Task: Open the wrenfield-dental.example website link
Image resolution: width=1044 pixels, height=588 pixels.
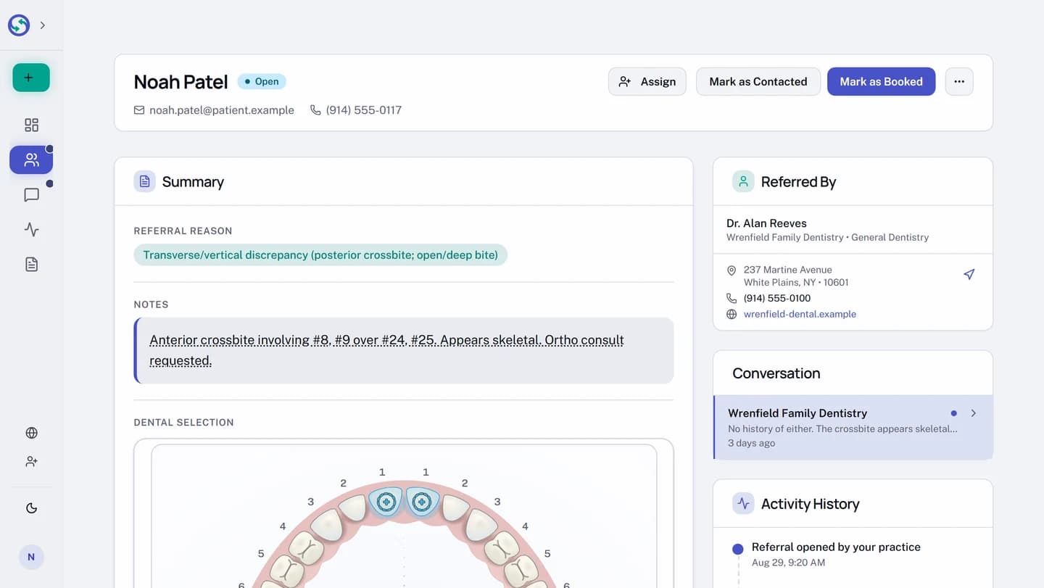Action: pyautogui.click(x=800, y=314)
